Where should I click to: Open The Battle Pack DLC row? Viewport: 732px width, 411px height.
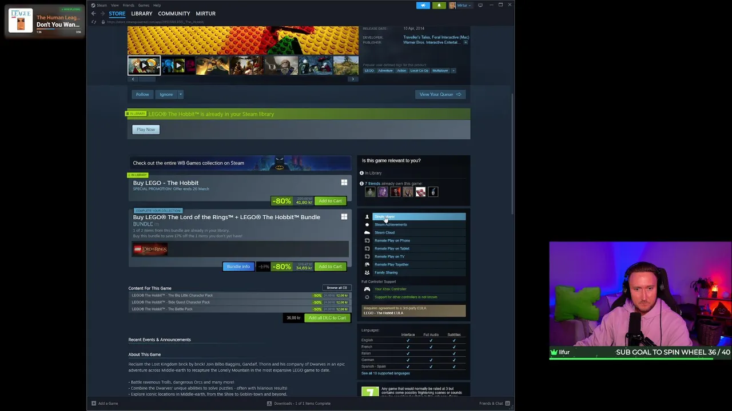pyautogui.click(x=240, y=309)
